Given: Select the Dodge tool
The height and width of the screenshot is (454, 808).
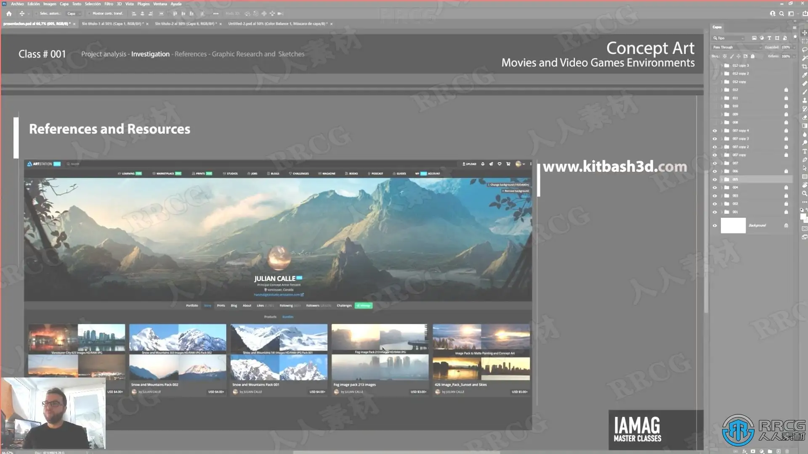Looking at the screenshot, I should click(x=805, y=143).
